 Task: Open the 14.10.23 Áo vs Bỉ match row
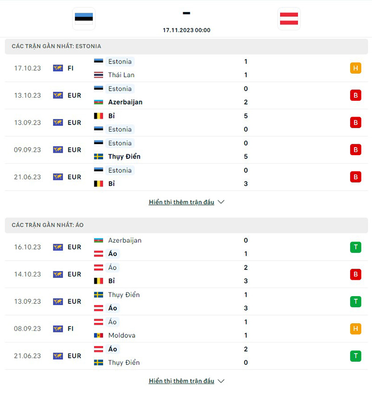(x=186, y=274)
